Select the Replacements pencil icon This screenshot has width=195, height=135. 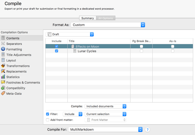(3, 71)
